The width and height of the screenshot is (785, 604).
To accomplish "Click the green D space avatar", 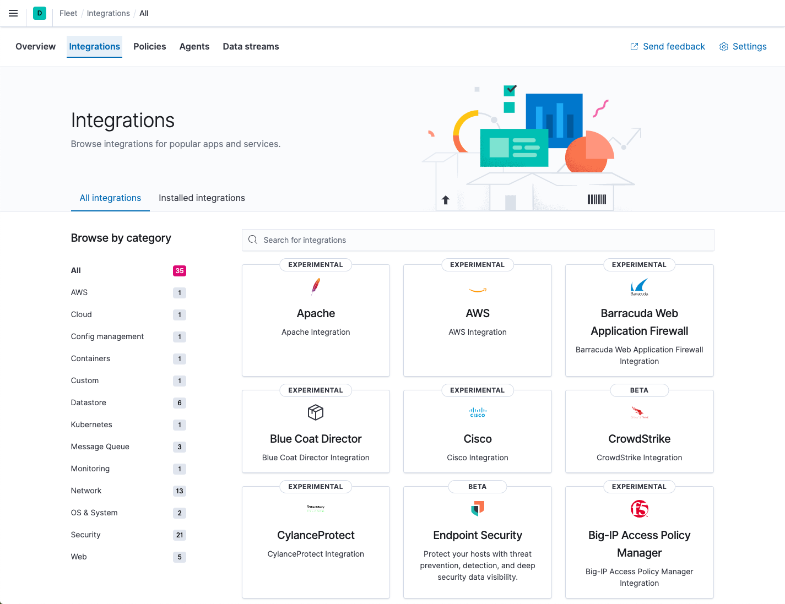I will click(39, 13).
